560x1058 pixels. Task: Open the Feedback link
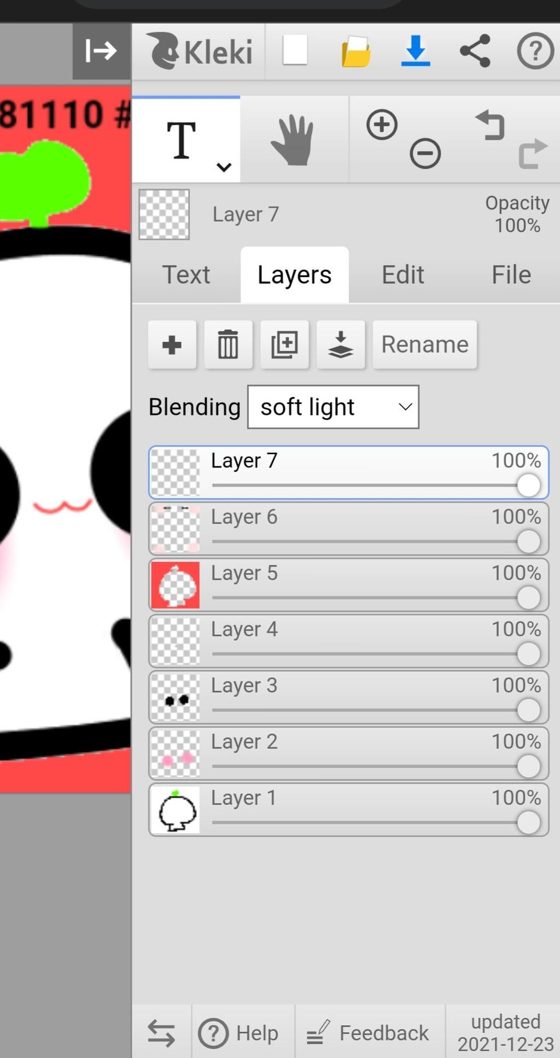tap(368, 1033)
